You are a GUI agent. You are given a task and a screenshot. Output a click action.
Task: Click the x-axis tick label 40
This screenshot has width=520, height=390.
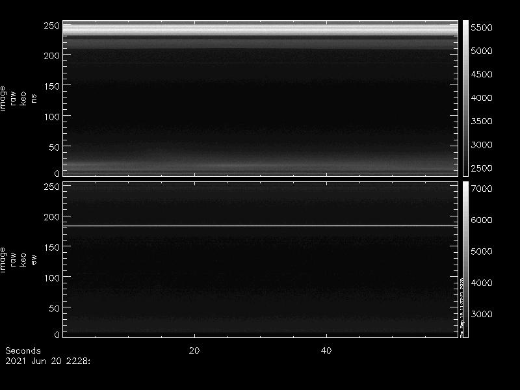click(327, 351)
